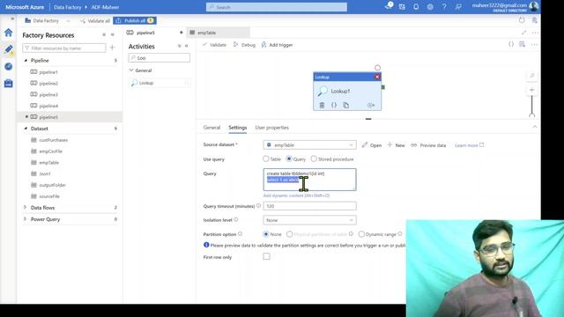Click Data Factory breadcrumb in header
Screen dimensions: 564x317
67,7
